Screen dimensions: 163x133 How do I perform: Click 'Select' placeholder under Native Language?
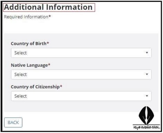point(21,75)
